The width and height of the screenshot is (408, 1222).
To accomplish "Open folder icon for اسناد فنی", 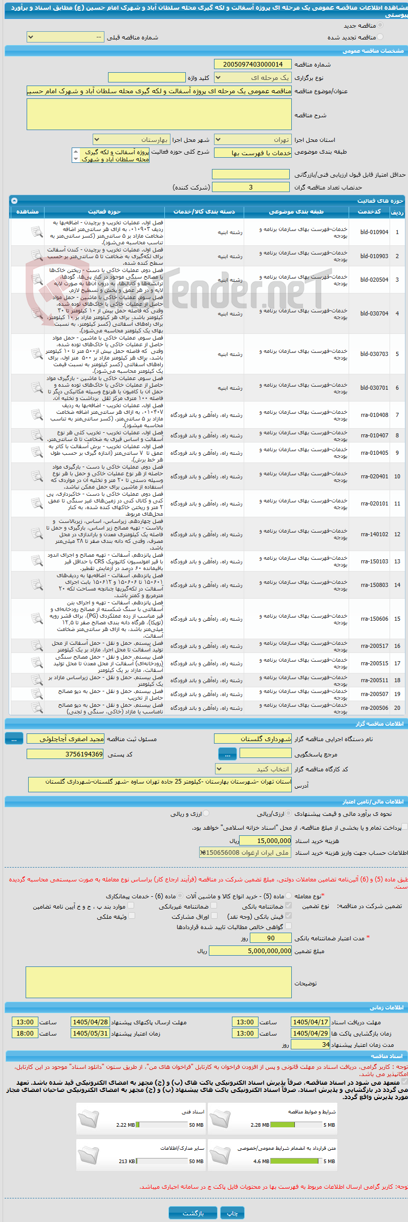I will [x=89, y=1118].
